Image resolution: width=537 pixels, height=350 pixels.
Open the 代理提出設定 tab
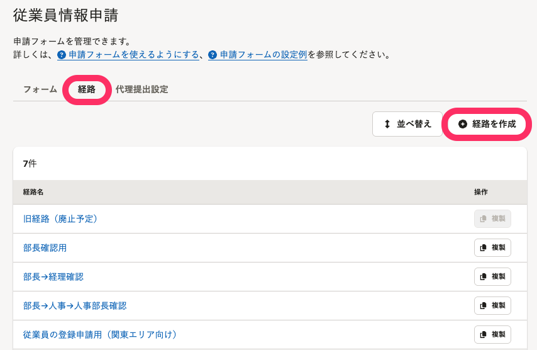(x=141, y=89)
